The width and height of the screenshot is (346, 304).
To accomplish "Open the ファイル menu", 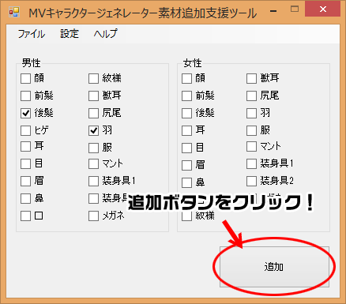I will tap(32, 34).
